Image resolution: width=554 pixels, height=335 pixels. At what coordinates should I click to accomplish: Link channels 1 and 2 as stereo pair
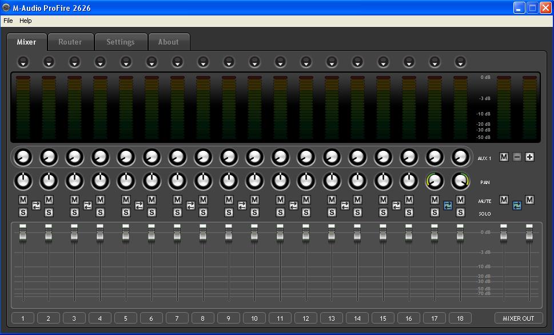[x=36, y=205]
